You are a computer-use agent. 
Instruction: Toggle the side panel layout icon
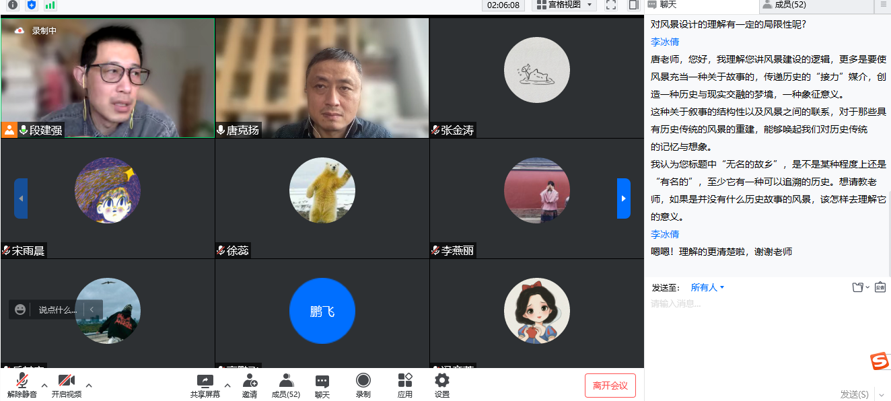point(633,5)
